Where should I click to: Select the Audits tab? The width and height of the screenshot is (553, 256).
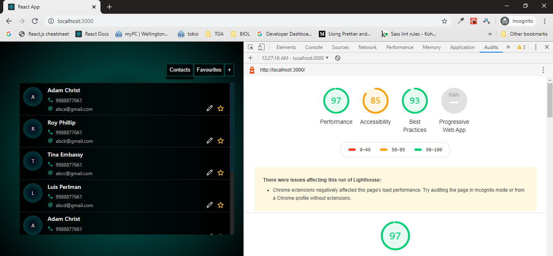click(x=491, y=47)
